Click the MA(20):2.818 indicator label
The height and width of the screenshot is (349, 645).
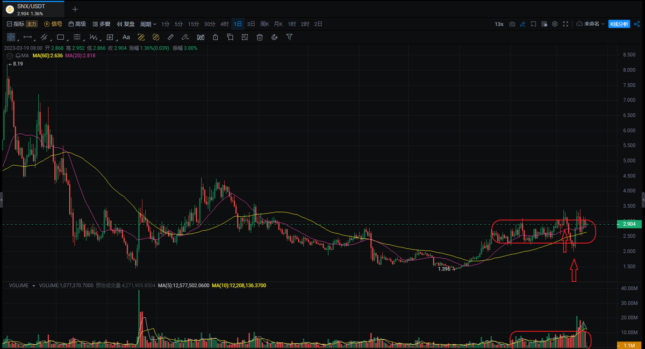[x=80, y=55]
